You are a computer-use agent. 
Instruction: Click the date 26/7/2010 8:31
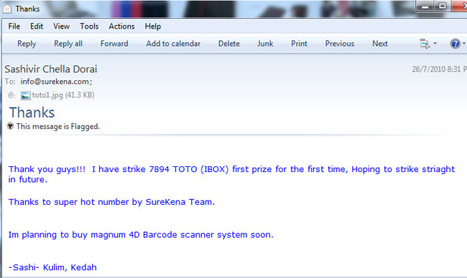click(x=436, y=69)
